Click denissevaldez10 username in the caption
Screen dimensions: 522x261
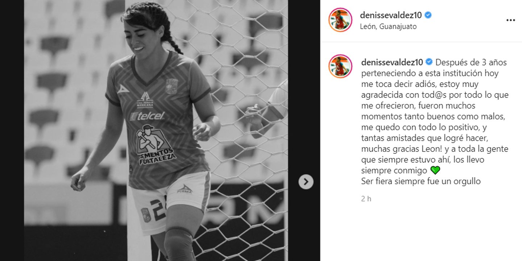coord(392,62)
